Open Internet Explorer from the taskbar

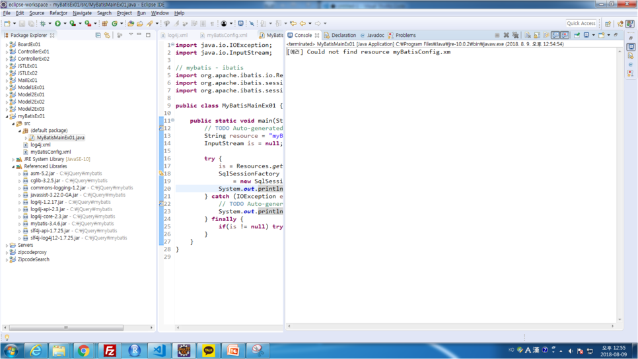pos(36,350)
